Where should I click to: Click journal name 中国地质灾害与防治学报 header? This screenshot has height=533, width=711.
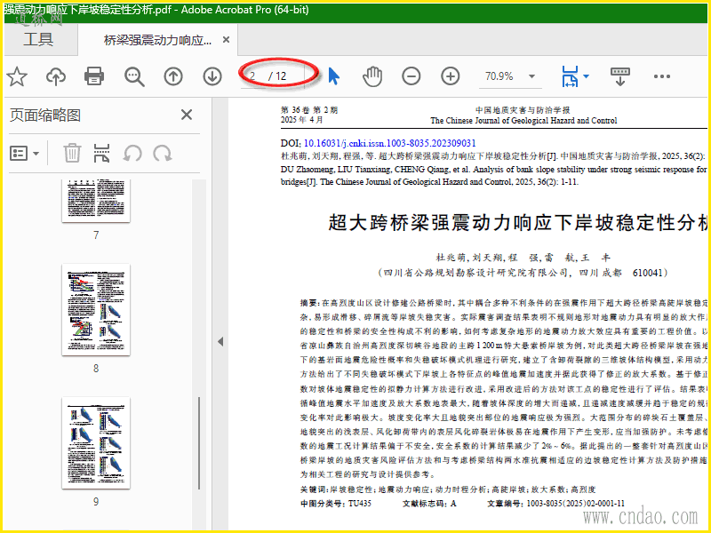pos(523,110)
